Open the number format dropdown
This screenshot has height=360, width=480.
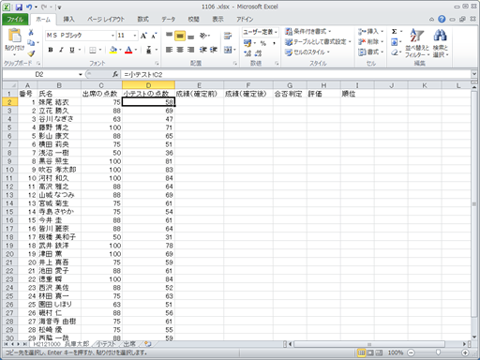pyautogui.click(x=276, y=32)
